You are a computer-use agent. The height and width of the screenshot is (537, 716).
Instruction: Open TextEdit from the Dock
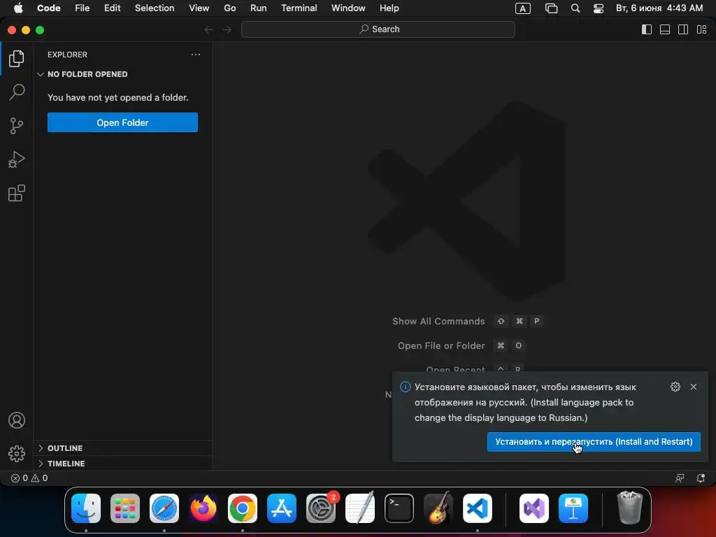(x=360, y=508)
